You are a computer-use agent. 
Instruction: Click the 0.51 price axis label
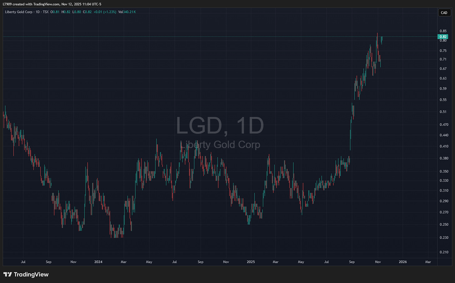(443, 112)
